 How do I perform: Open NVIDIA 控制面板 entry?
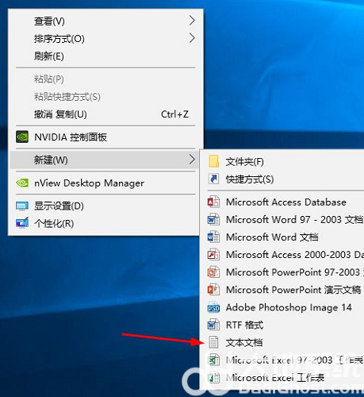point(105,137)
